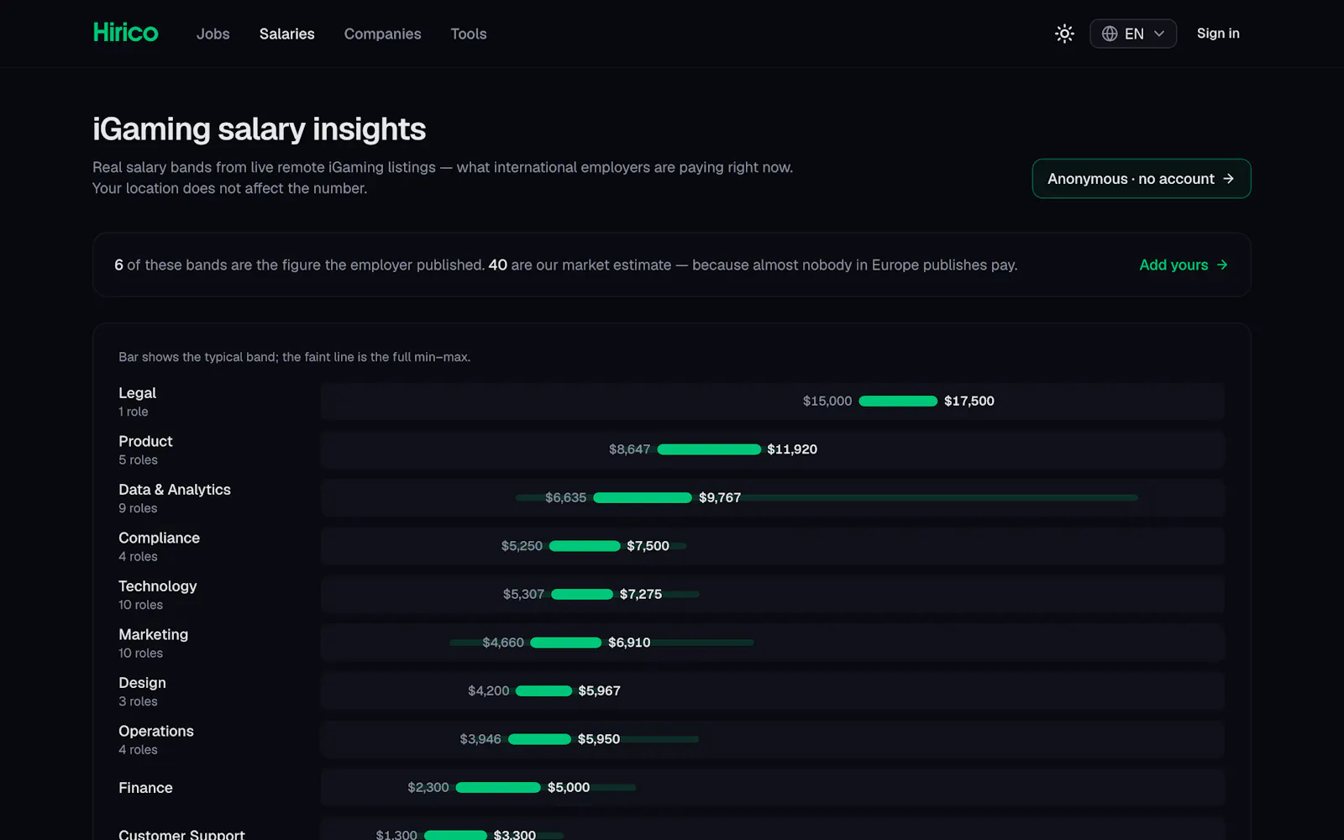
Task: Select the Data & Analytics label
Action: (174, 490)
